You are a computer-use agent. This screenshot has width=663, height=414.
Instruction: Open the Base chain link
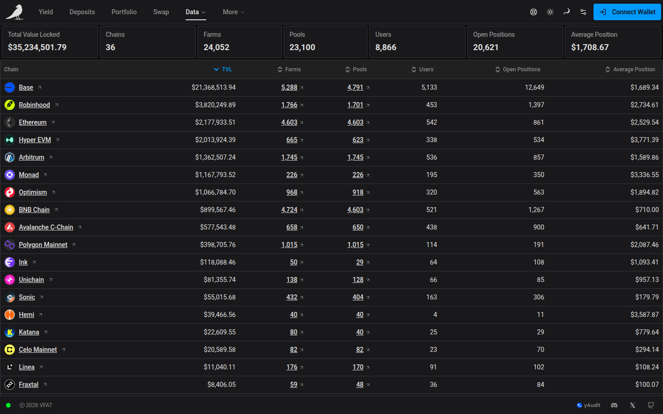click(x=26, y=87)
